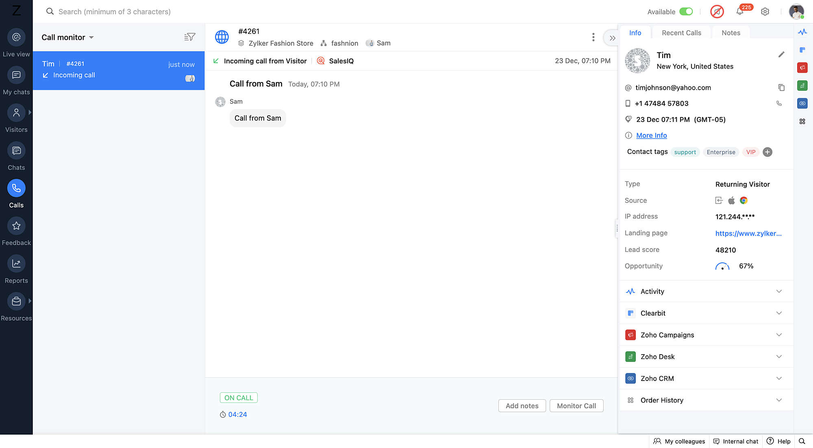Toggle the Available status switch
The width and height of the screenshot is (813, 448).
point(686,12)
